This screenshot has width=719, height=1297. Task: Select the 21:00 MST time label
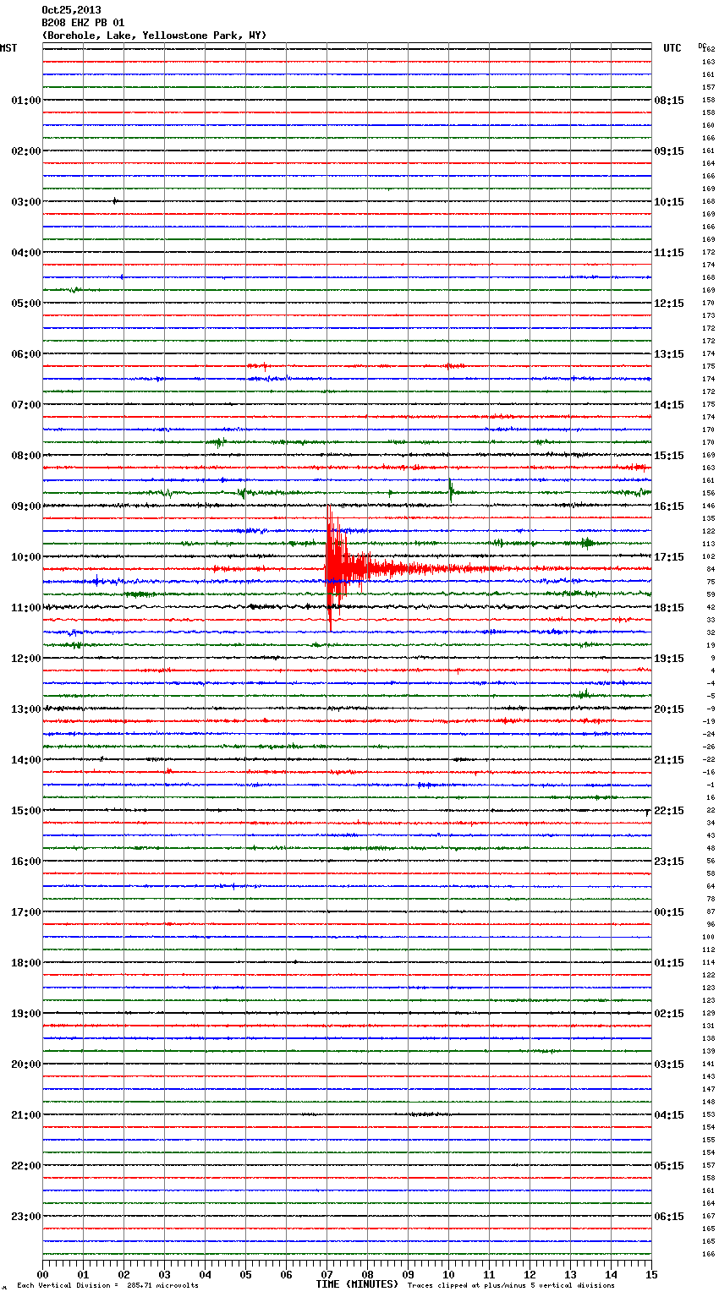[x=26, y=1115]
